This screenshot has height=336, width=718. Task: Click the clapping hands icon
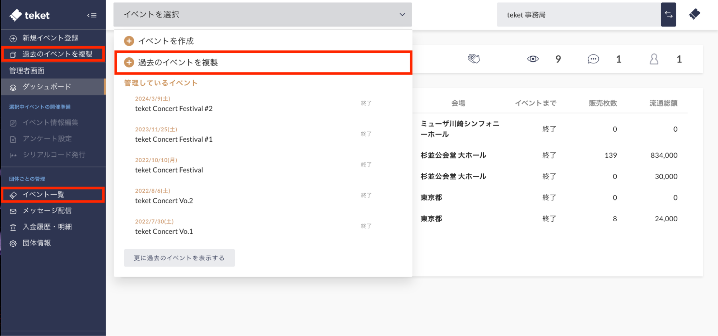[x=474, y=59]
